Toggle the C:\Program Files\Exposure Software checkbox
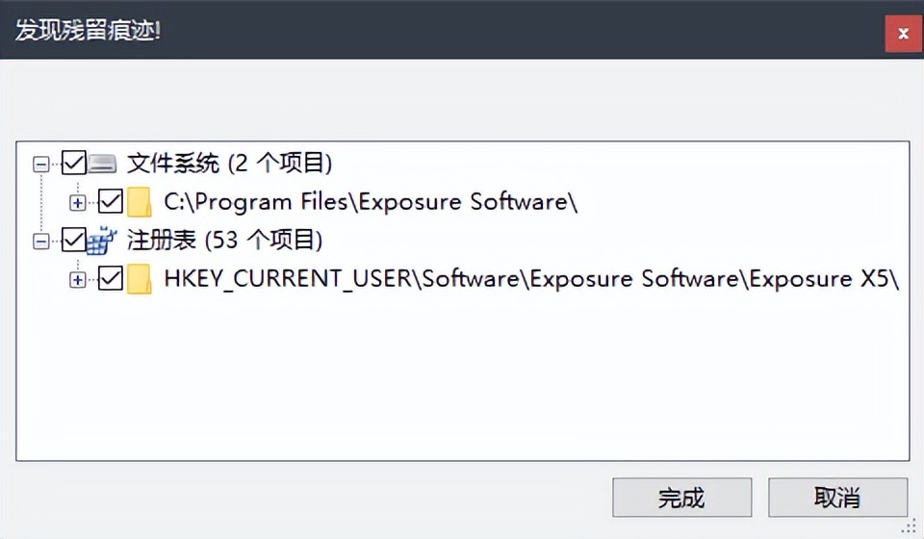This screenshot has width=924, height=539. pyautogui.click(x=111, y=202)
